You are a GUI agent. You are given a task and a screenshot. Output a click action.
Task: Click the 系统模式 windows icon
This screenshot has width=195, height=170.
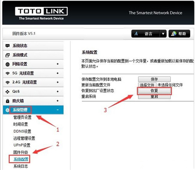(x=7, y=55)
